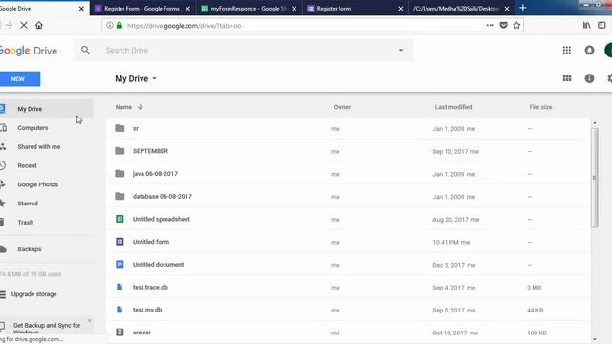Image resolution: width=612 pixels, height=344 pixels.
Task: Open the My Drive dropdown arrow
Action: pos(155,78)
